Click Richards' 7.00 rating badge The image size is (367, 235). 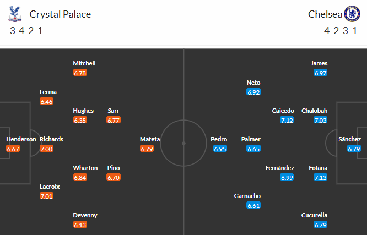(47, 149)
